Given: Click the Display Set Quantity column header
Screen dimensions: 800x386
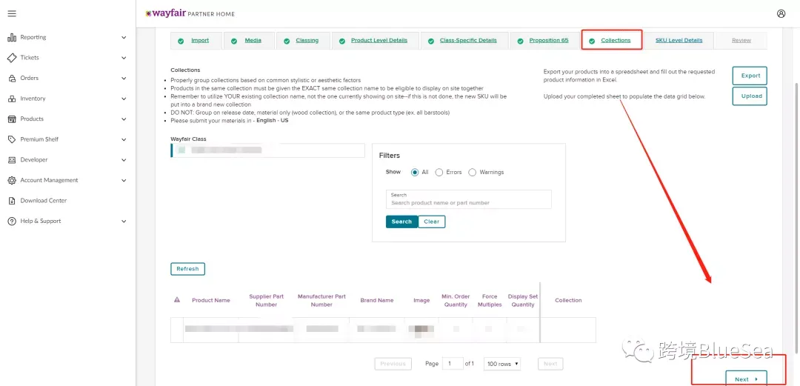Looking at the screenshot, I should pos(522,300).
